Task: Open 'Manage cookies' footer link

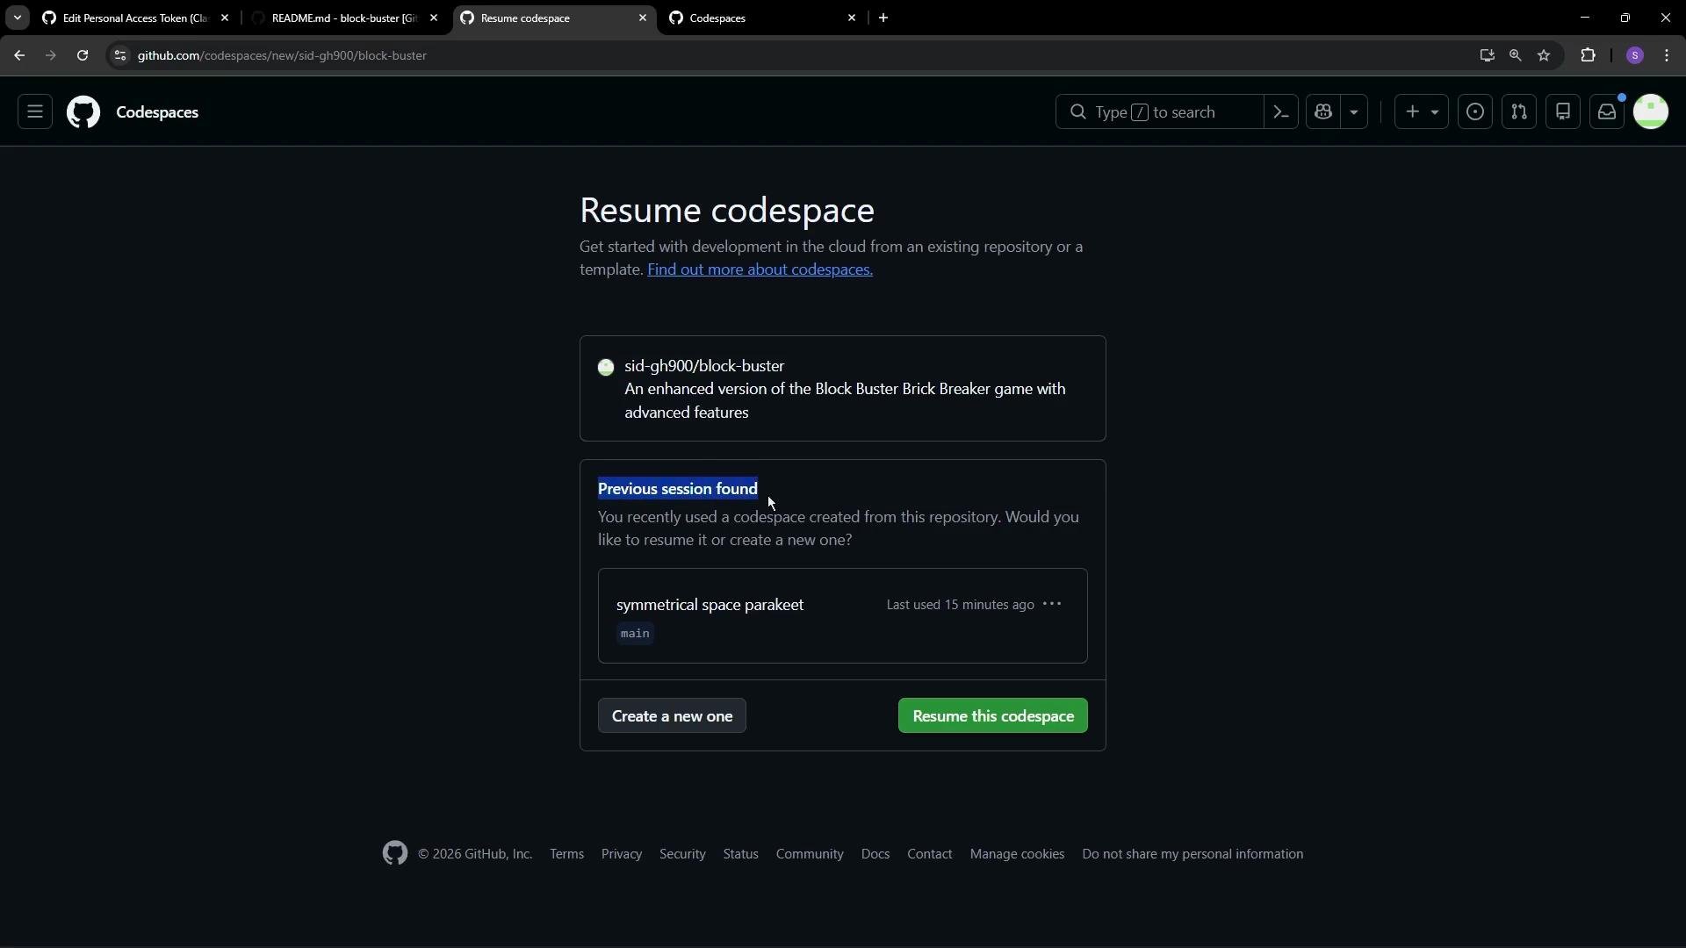Action: tap(1017, 854)
